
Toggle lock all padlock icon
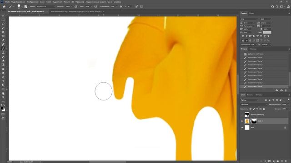point(264,109)
